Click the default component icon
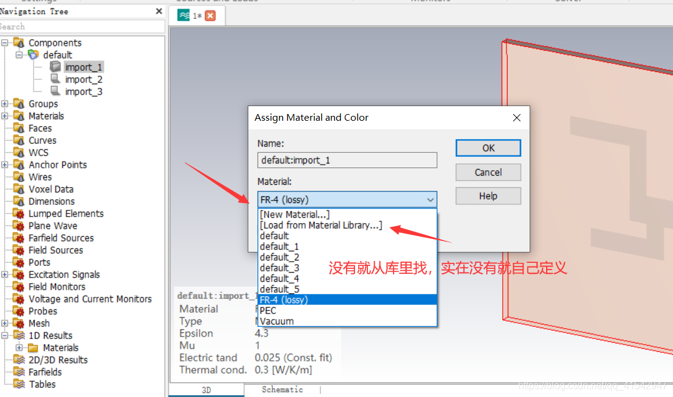Viewport: 673px width, 397px height. (34, 54)
